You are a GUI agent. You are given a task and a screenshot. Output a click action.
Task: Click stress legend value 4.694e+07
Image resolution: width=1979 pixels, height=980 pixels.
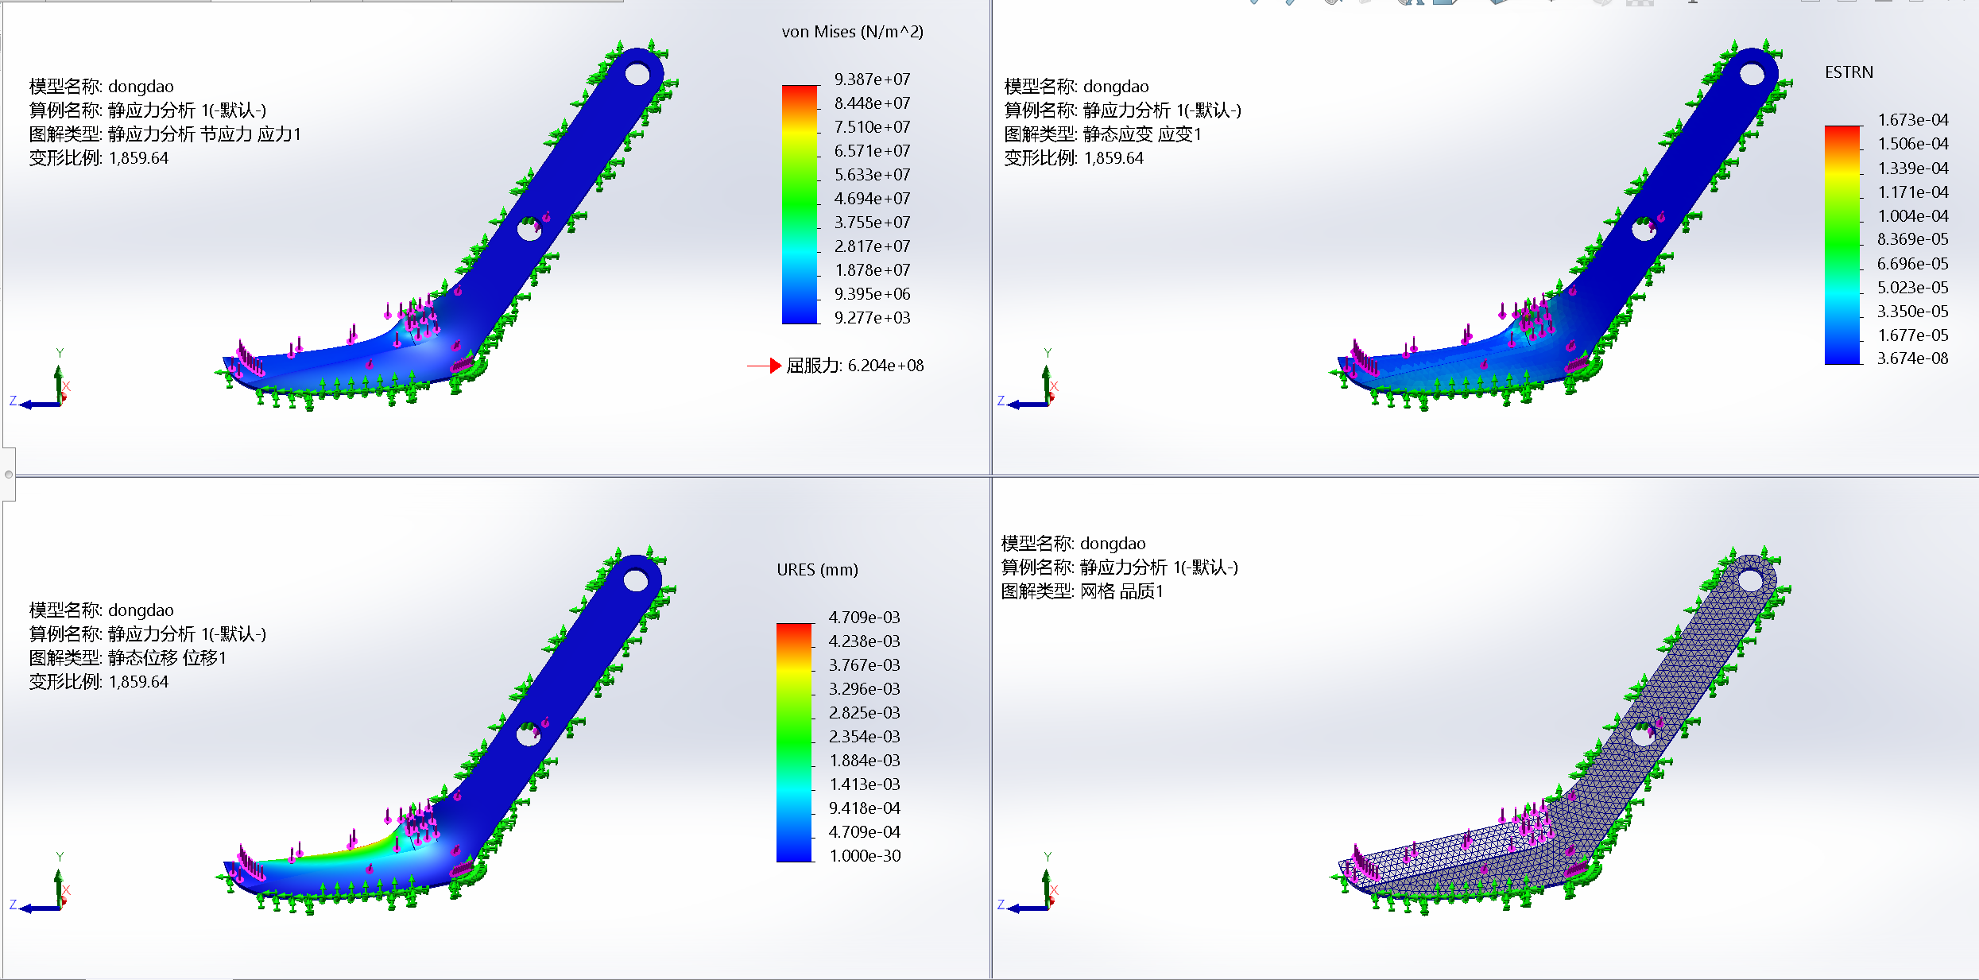(x=872, y=199)
